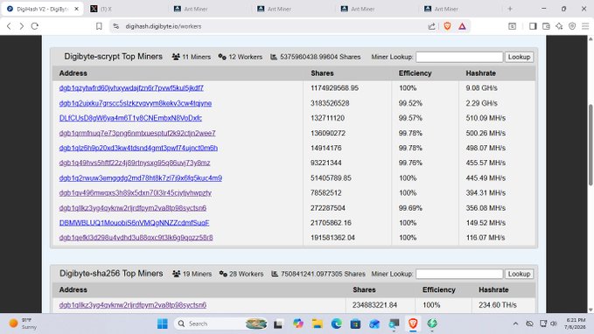Open miner address with 9.08 GH/s hashrate
This screenshot has width=594, height=334.
[131, 87]
